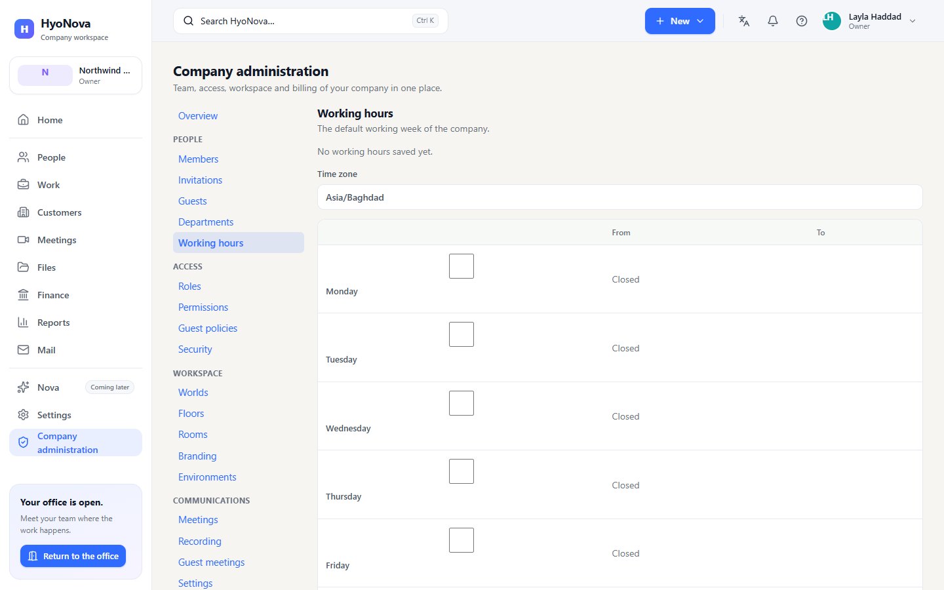Viewport: 944px width, 590px height.
Task: Open Settings via its gear icon
Action: click(24, 415)
